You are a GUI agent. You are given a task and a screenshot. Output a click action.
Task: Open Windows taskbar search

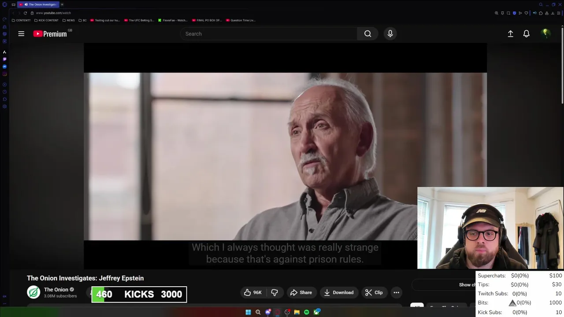tap(258, 312)
